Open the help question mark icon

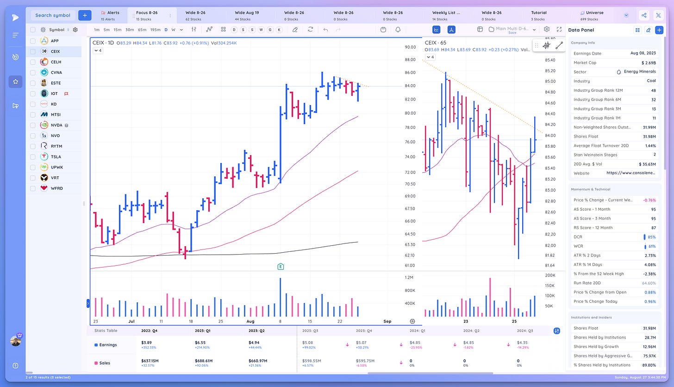point(15,365)
